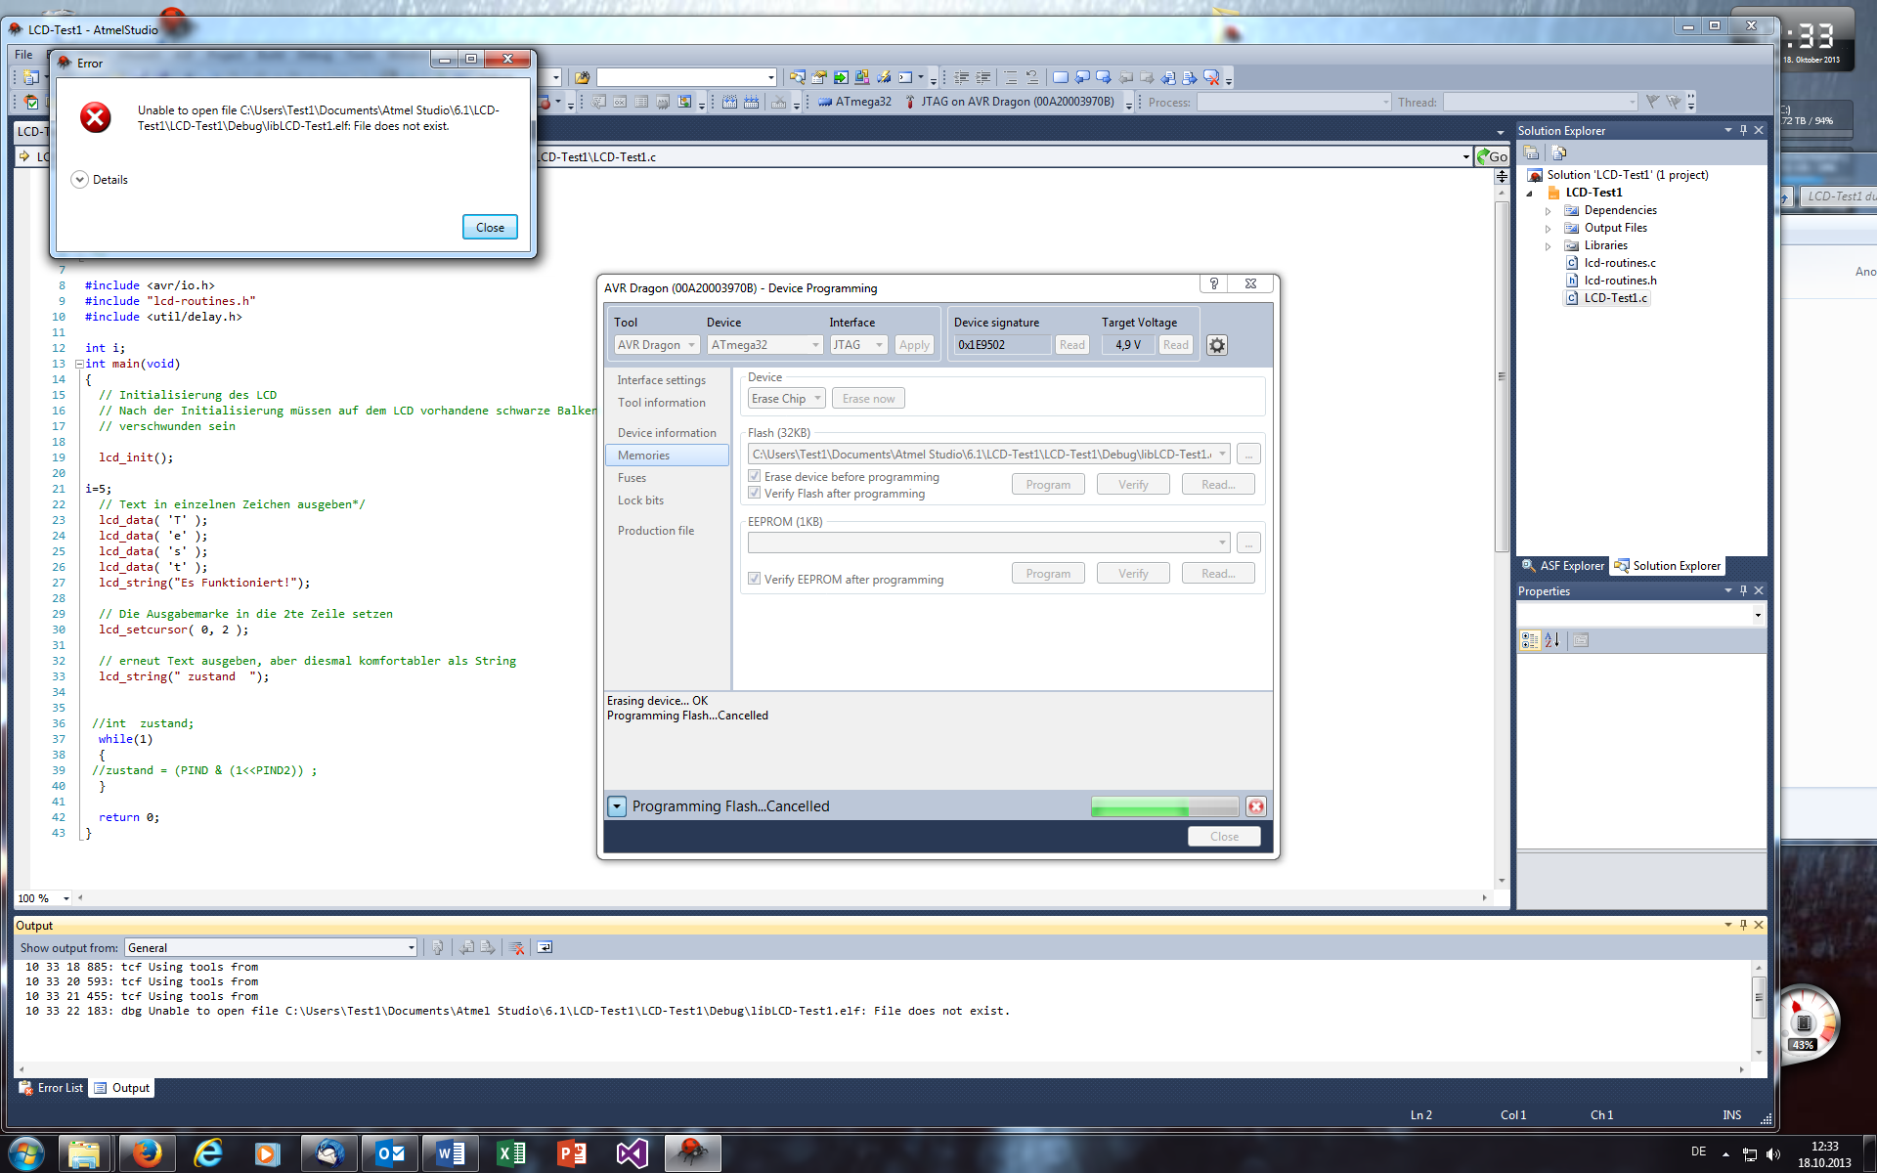Open Show output from General dropdown
Screen dimensions: 1877x1173
[271, 947]
